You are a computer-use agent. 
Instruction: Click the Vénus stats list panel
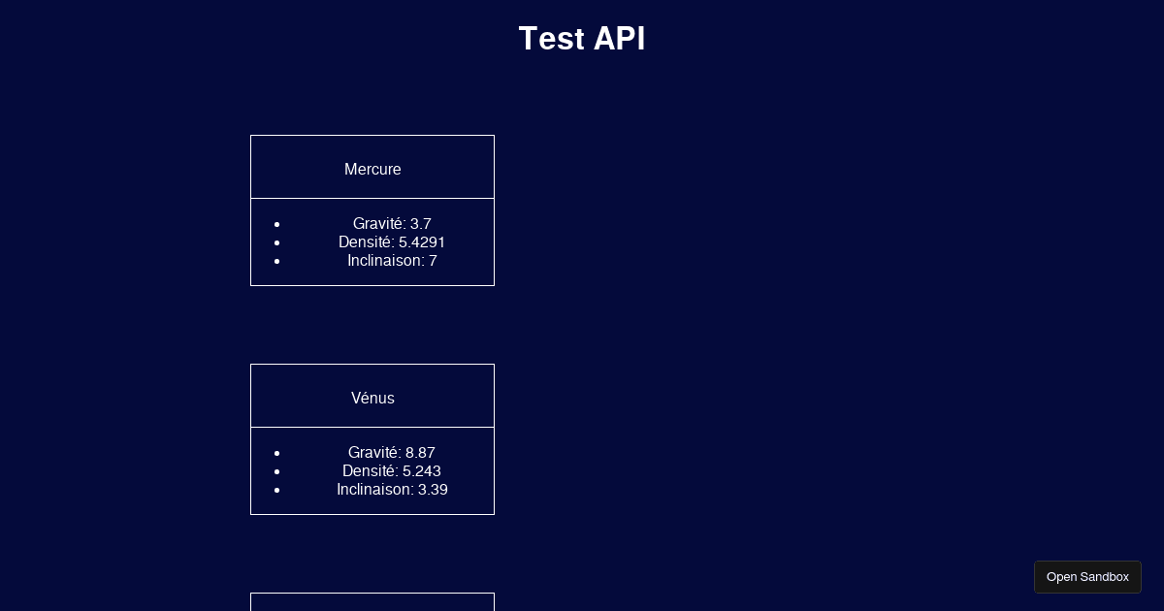click(x=372, y=471)
